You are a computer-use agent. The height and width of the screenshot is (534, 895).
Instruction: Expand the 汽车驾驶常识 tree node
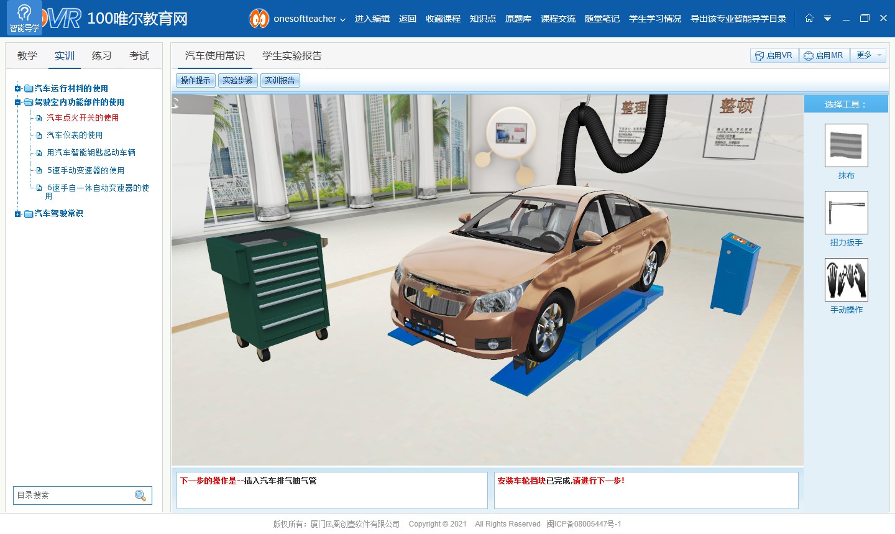coord(17,214)
